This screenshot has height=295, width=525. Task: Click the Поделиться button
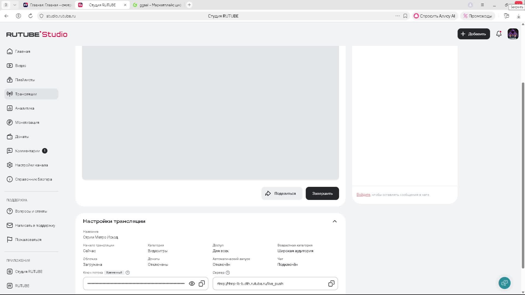282,193
